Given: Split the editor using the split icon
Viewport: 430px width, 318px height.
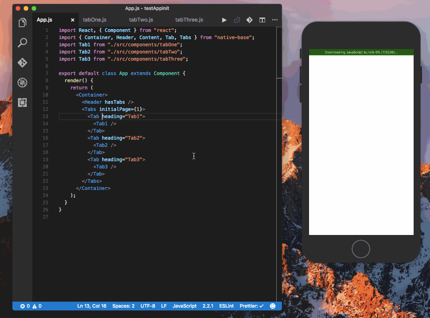Looking at the screenshot, I should (x=262, y=20).
